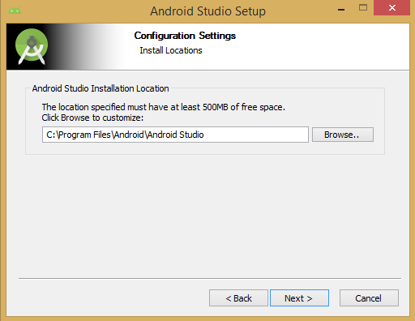The width and height of the screenshot is (415, 321).
Task: Click the Android robot icon in title bar
Action: pyautogui.click(x=15, y=11)
